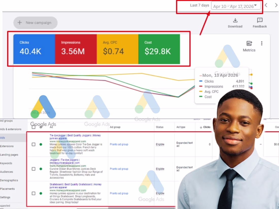
Task: Open Pranto ad group link in first row
Action: [x=119, y=144]
